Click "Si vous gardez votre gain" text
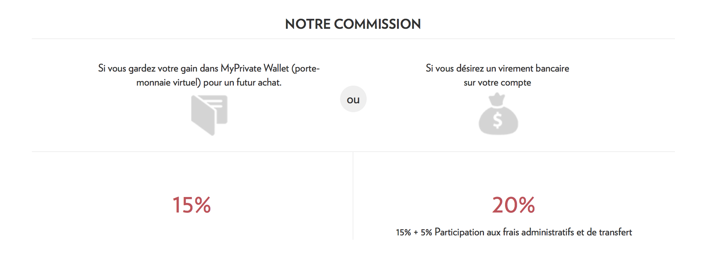The height and width of the screenshot is (259, 706). click(148, 69)
